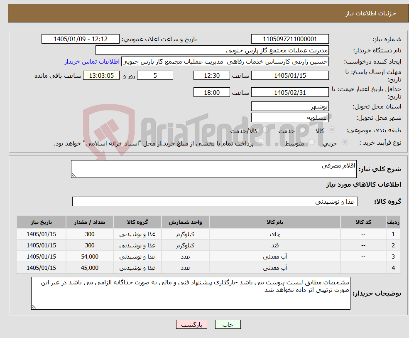Click the deadline time field 12:30

click(x=211, y=76)
